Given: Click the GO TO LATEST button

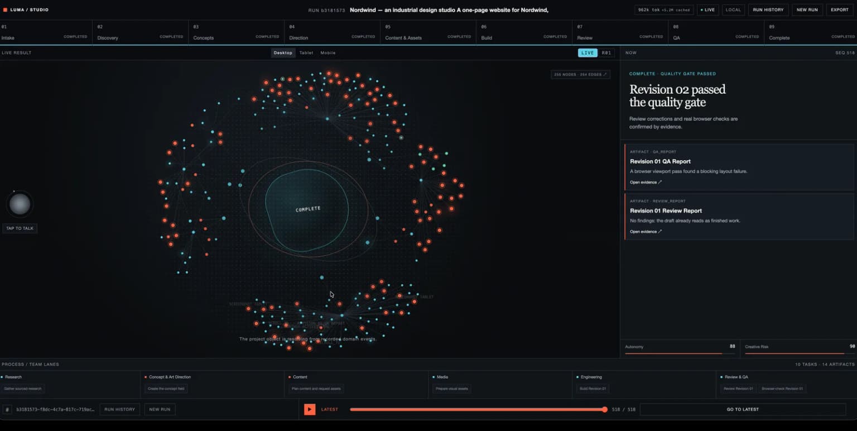Looking at the screenshot, I should point(743,409).
